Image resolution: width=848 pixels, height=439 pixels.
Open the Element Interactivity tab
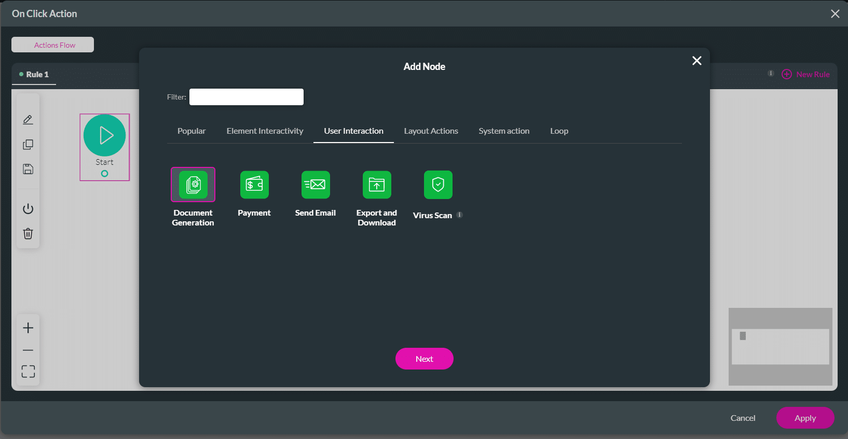(265, 131)
